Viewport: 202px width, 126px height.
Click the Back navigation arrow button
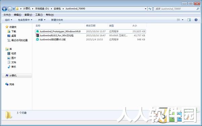point(4,9)
